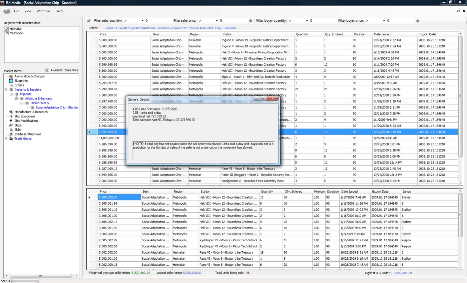The width and height of the screenshot is (467, 283).
Task: Open the Filter buyer quantity operator dropdown
Action: tap(307, 21)
